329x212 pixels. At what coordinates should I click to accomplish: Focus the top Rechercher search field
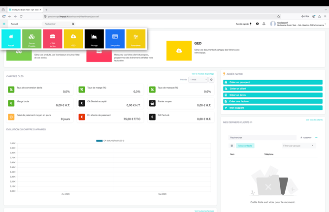coord(57,24)
